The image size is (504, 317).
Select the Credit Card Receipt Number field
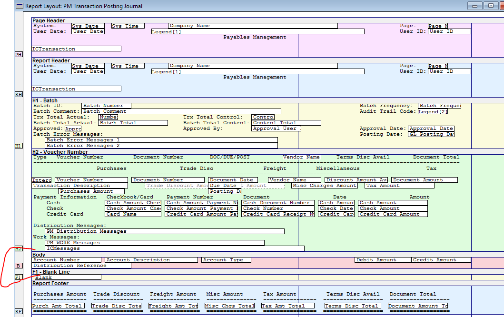tap(278, 214)
